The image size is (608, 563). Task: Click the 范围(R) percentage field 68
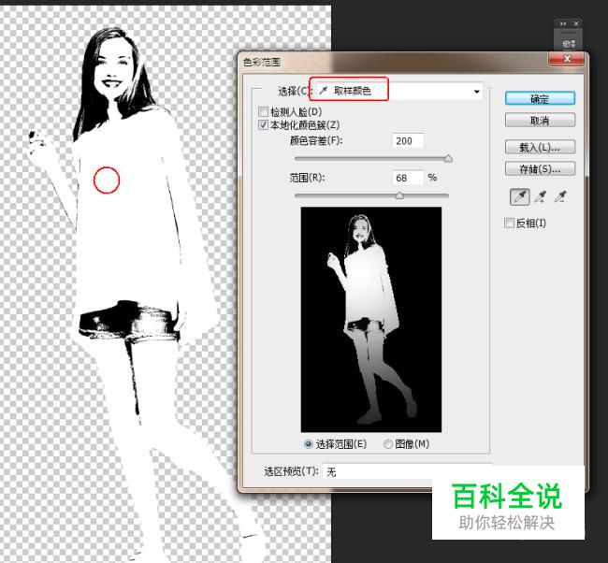pos(408,178)
